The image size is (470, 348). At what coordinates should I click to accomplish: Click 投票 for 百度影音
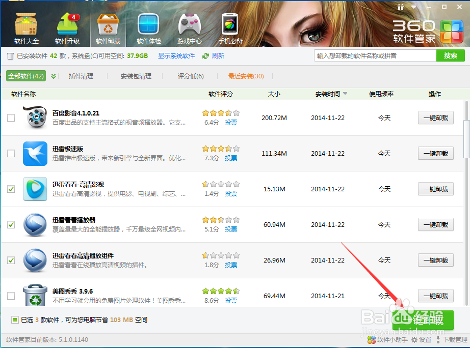click(231, 123)
